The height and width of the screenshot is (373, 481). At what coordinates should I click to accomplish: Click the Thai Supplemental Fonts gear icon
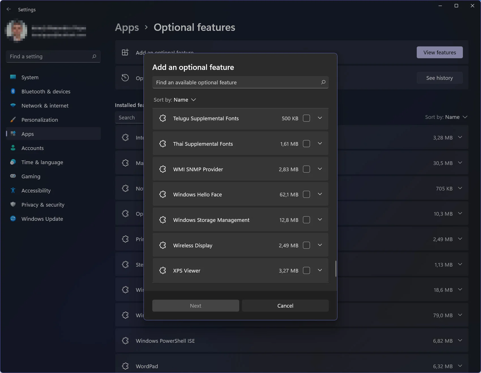(x=163, y=144)
